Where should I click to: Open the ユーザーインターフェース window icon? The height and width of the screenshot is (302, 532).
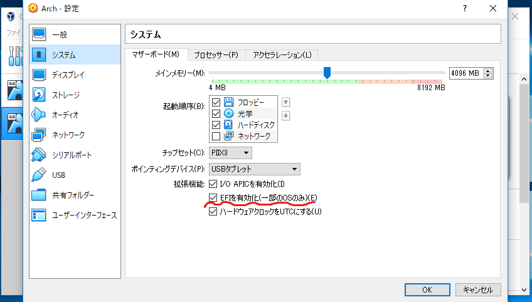pos(39,215)
